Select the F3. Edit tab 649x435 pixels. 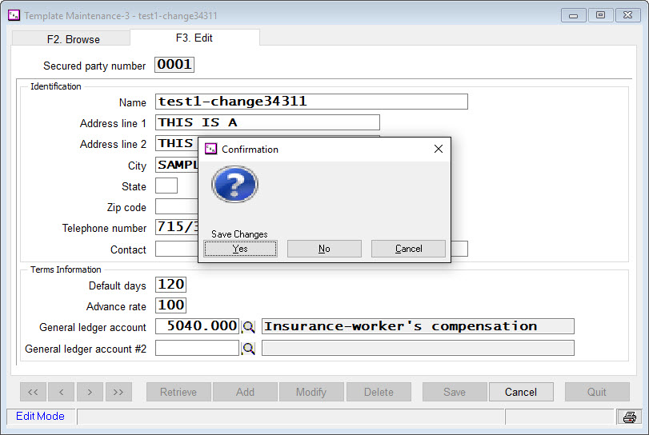[194, 38]
